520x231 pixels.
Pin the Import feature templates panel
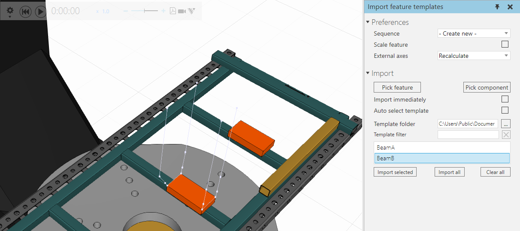[497, 7]
